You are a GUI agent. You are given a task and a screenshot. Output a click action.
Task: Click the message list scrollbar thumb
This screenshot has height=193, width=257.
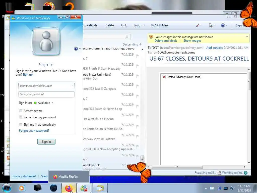pyautogui.click(x=143, y=159)
